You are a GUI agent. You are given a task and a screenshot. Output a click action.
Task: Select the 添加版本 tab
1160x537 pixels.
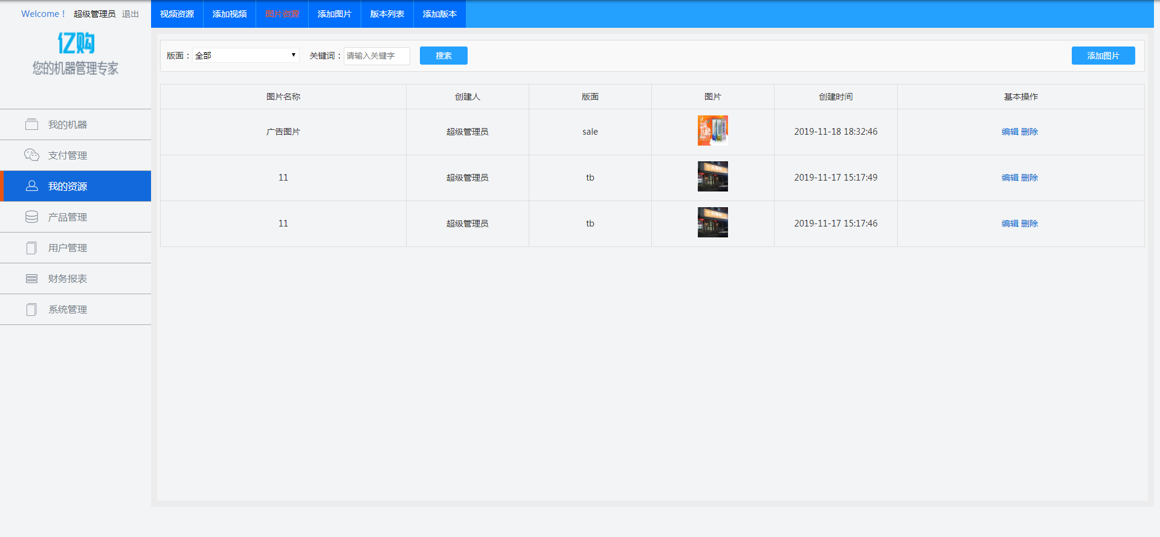coord(440,14)
